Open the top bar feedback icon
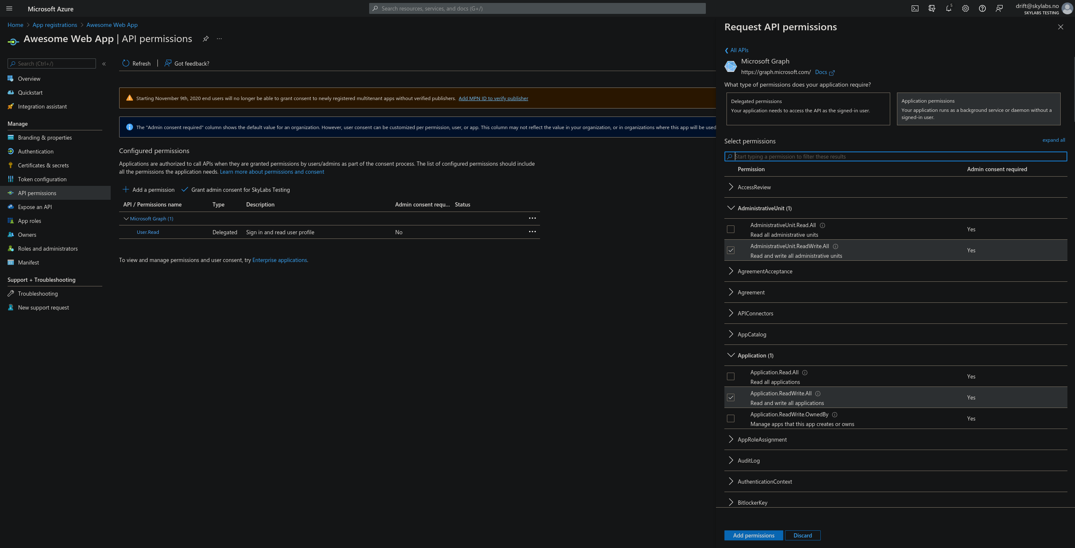 click(x=999, y=8)
